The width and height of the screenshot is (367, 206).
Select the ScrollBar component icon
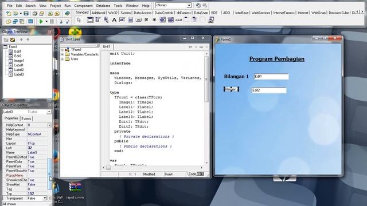(178, 20)
